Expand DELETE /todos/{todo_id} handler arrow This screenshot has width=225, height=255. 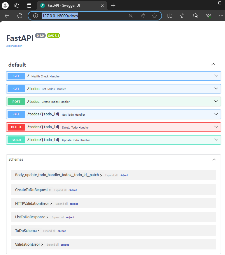(216, 127)
